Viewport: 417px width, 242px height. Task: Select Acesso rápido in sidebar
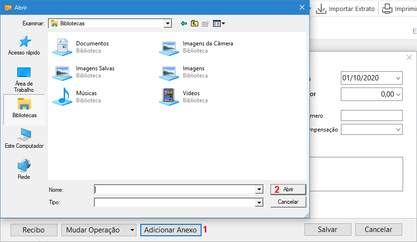coord(24,46)
